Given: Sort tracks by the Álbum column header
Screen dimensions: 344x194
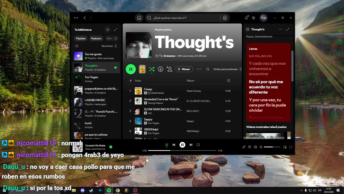Looking at the screenshot, I should pyautogui.click(x=190, y=81).
